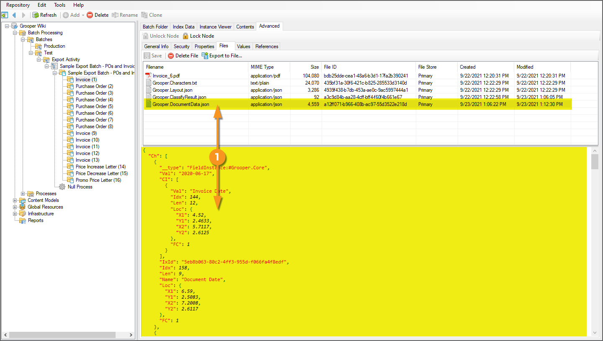Switch to the Properties tab

click(204, 46)
